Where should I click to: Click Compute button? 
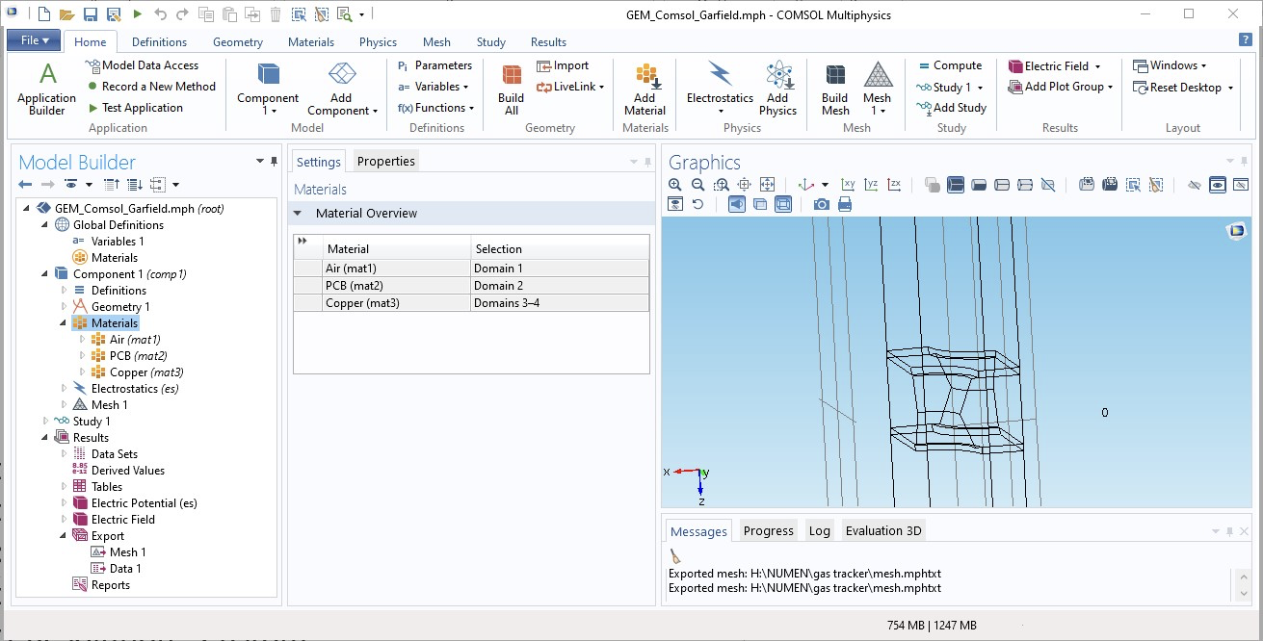click(x=949, y=65)
